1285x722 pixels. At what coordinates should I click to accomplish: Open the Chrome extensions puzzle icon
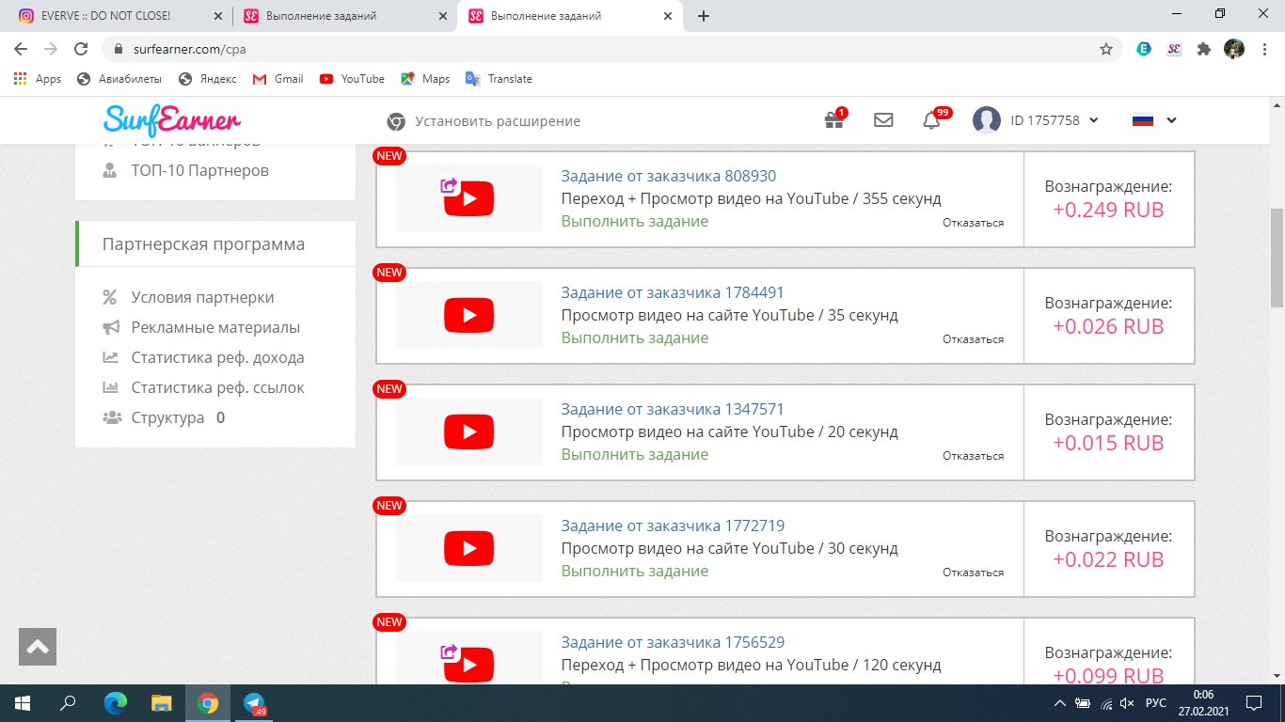(x=1203, y=49)
